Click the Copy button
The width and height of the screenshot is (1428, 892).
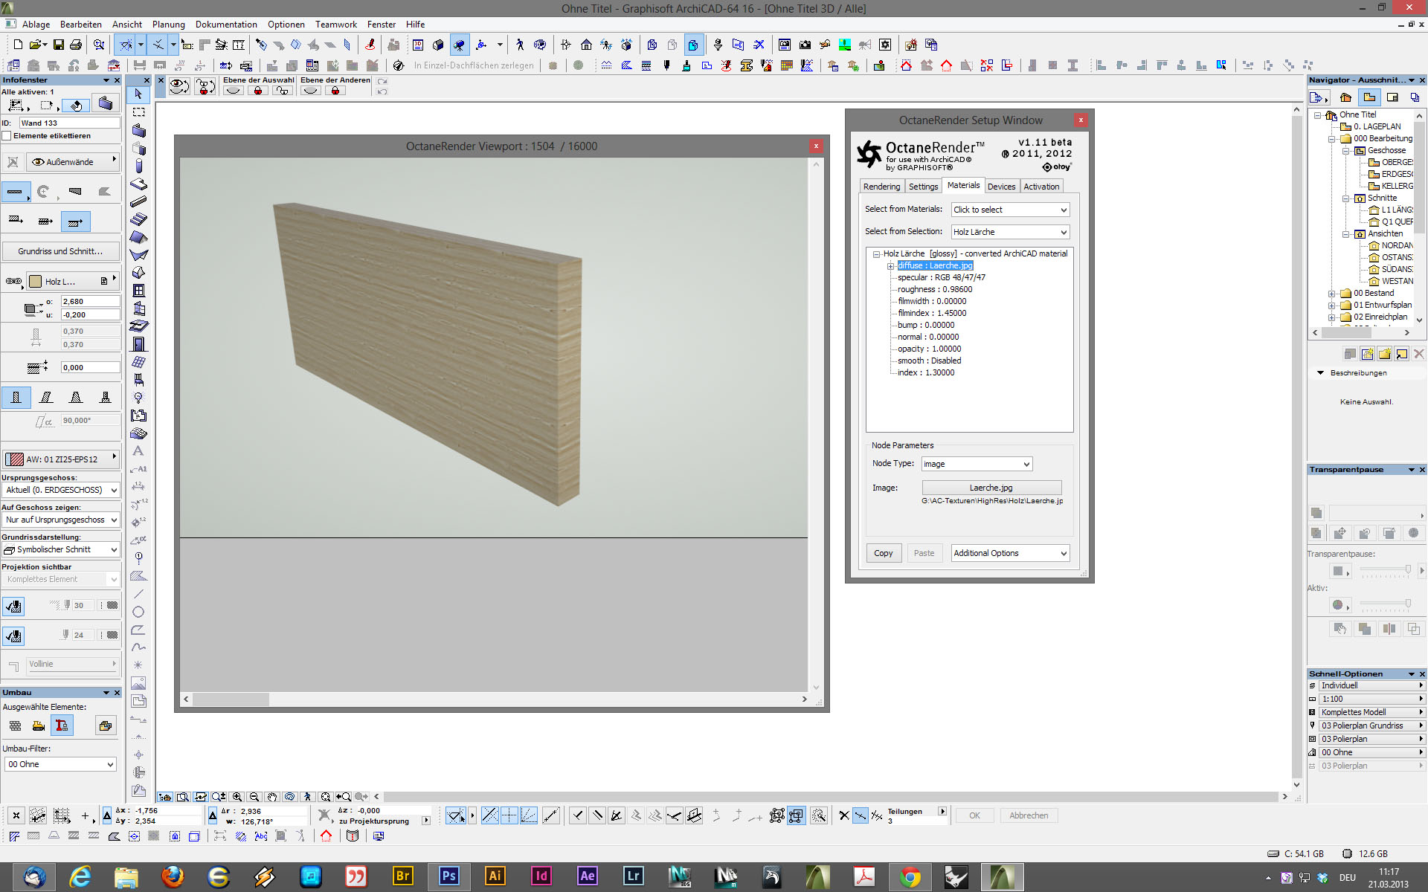point(883,553)
